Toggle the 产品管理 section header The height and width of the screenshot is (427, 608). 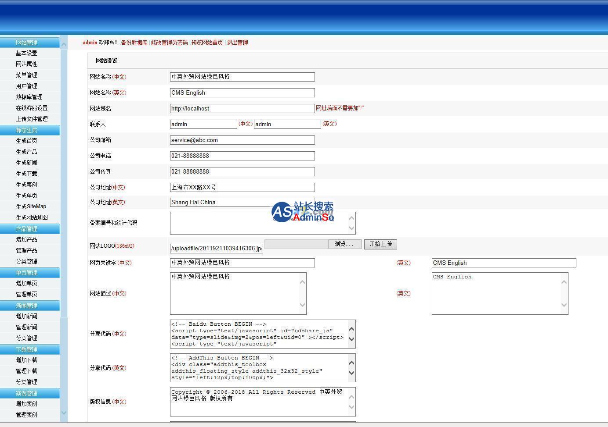click(30, 229)
